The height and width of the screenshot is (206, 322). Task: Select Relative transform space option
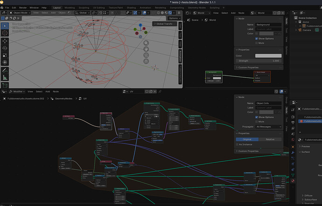click(270, 139)
